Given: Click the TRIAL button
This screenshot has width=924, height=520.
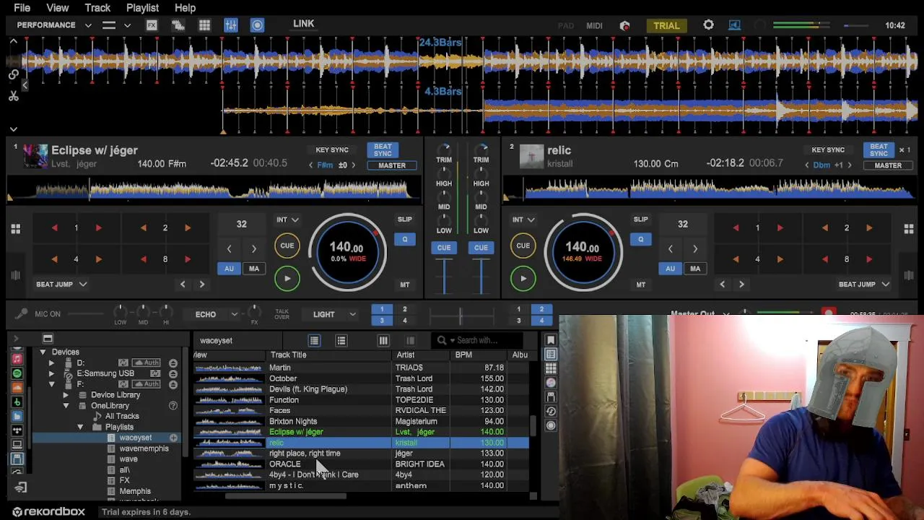Looking at the screenshot, I should pyautogui.click(x=666, y=25).
